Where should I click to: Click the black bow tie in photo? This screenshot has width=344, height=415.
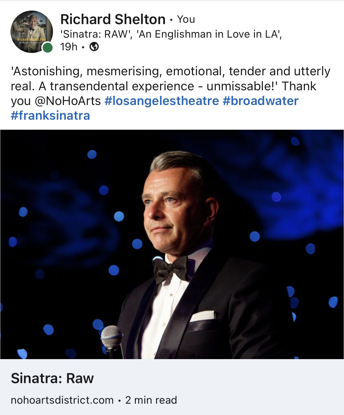click(x=170, y=268)
